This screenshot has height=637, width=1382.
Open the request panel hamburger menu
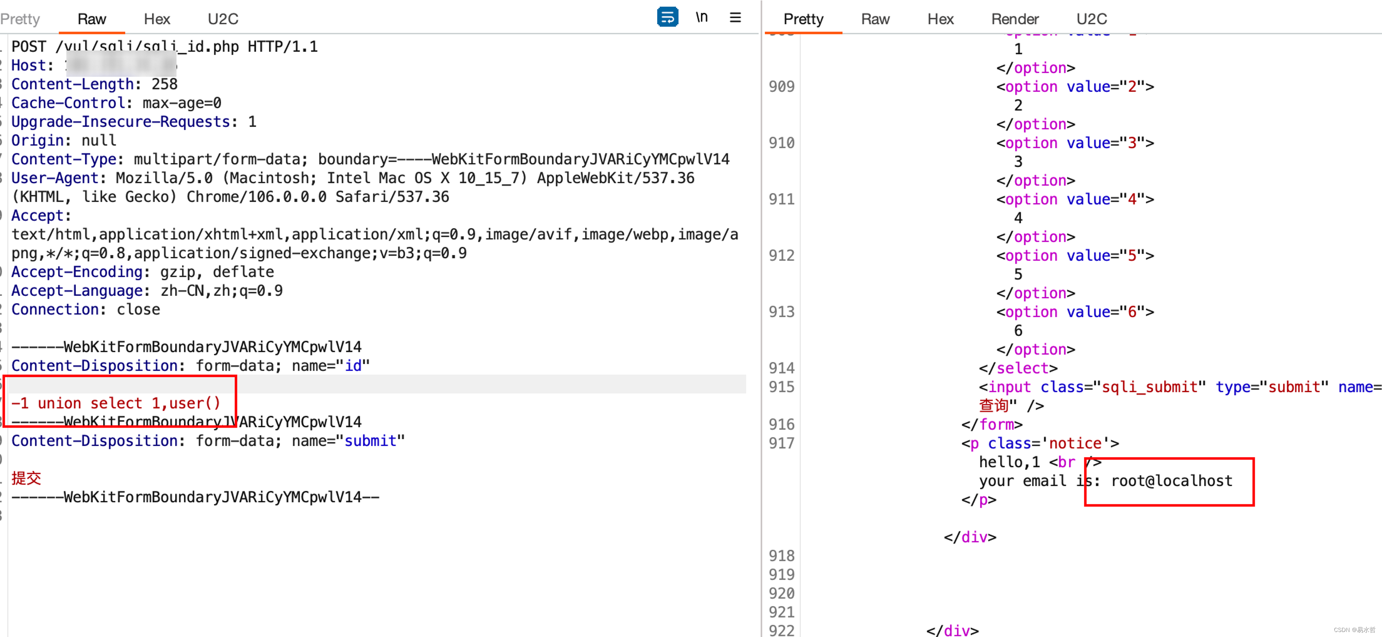coord(736,17)
